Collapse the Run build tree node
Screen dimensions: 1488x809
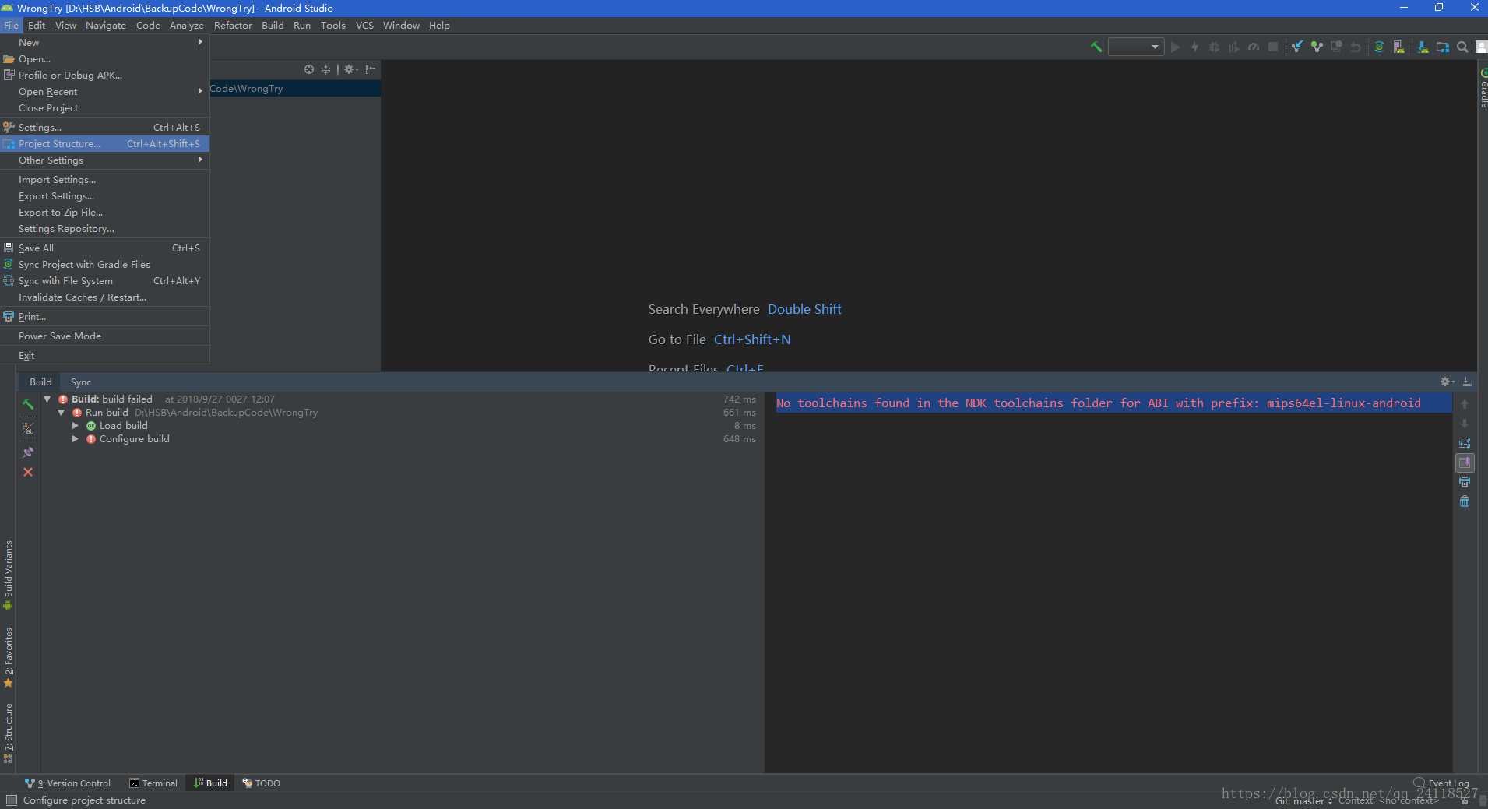point(62,413)
